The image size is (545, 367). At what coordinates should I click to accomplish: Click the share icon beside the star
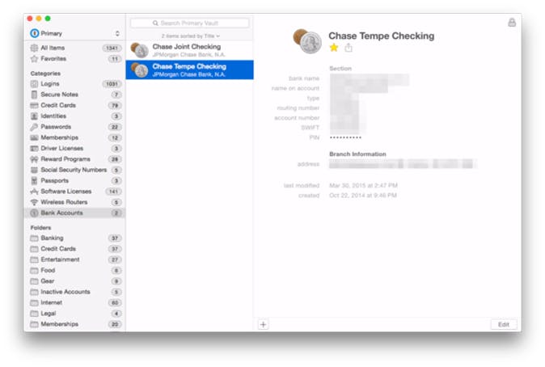tap(349, 48)
